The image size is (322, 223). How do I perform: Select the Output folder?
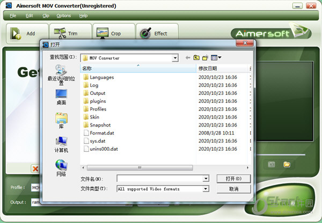pyautogui.click(x=94, y=93)
